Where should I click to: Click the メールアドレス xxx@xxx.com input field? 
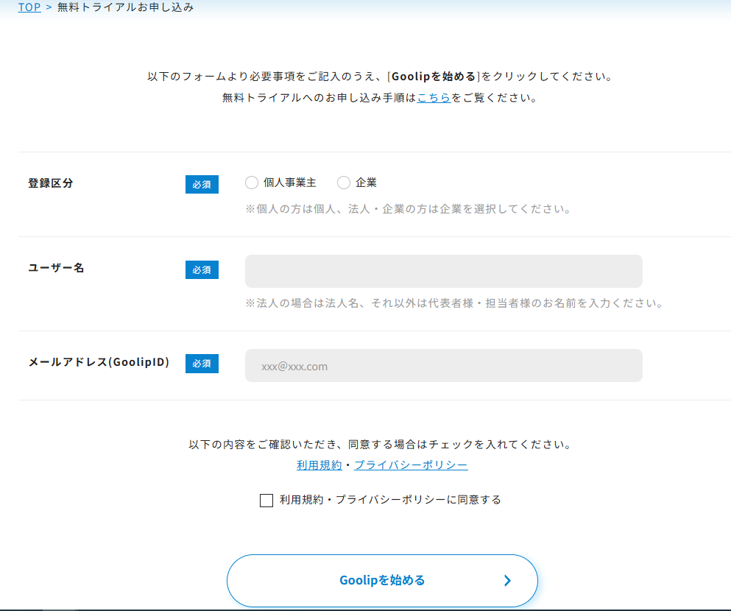[444, 365]
